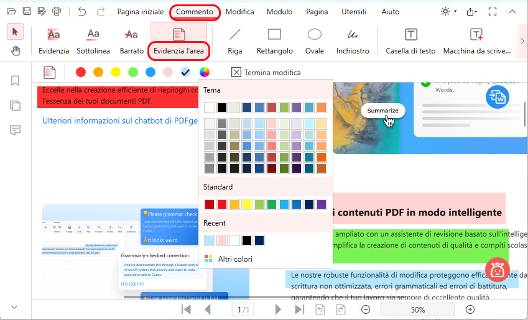Open the Modifica tab
This screenshot has width=528, height=320.
click(240, 12)
